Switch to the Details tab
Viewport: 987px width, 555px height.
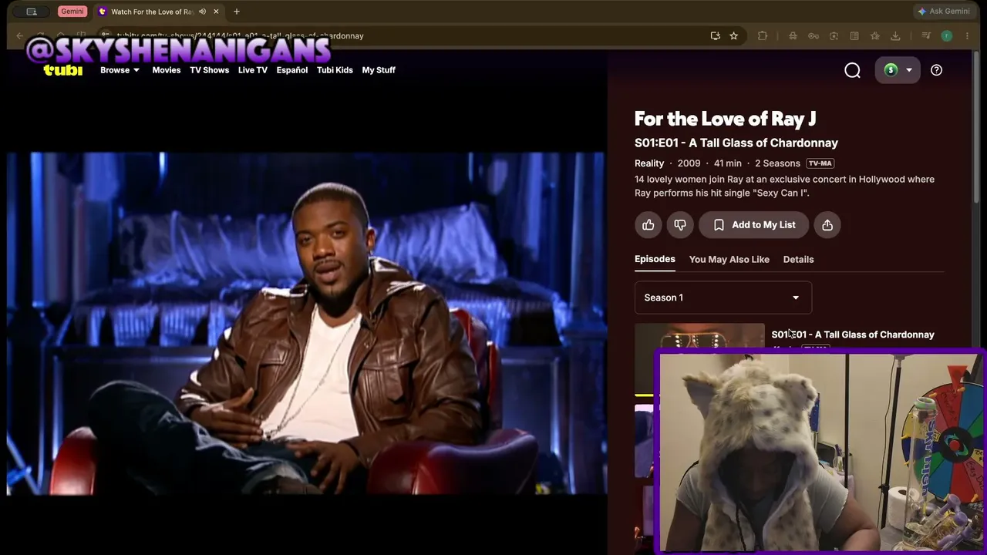[798, 260]
